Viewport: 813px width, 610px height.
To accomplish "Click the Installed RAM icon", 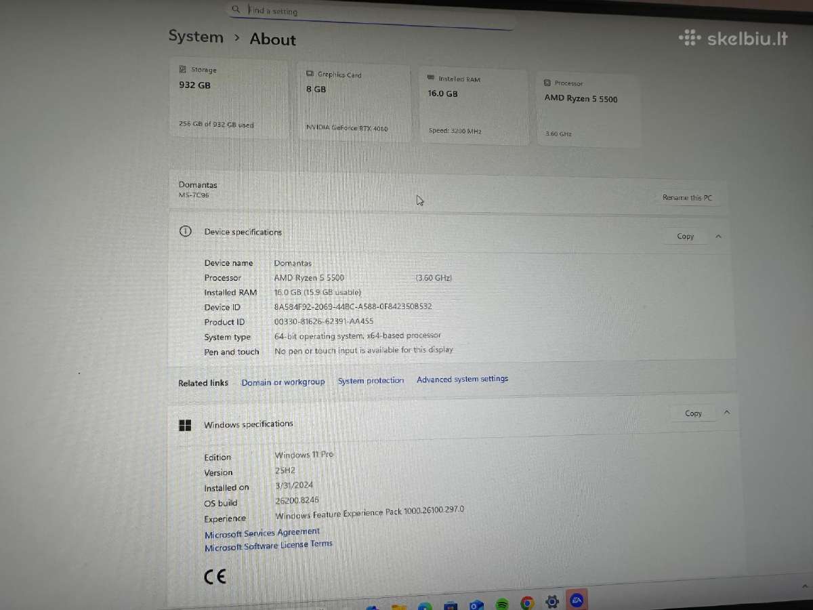I will [x=431, y=79].
